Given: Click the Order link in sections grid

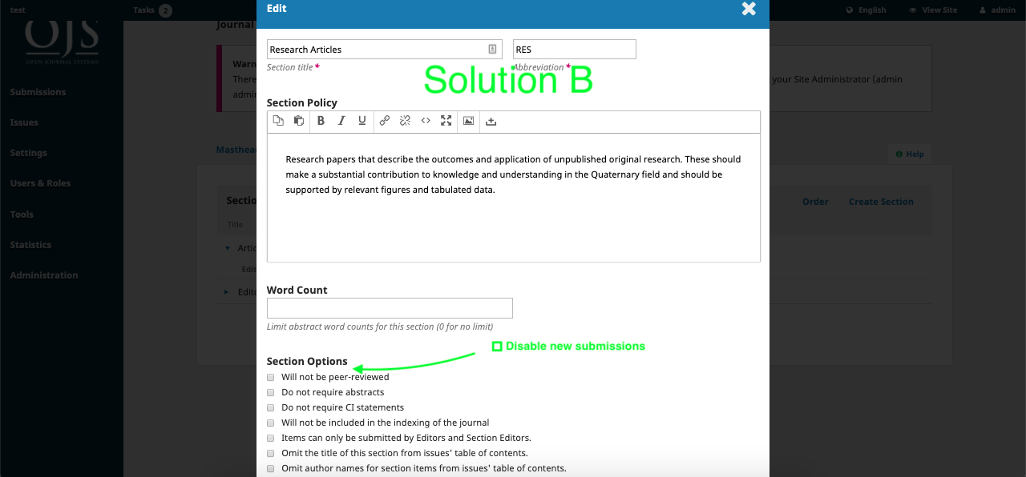Looking at the screenshot, I should coord(815,202).
